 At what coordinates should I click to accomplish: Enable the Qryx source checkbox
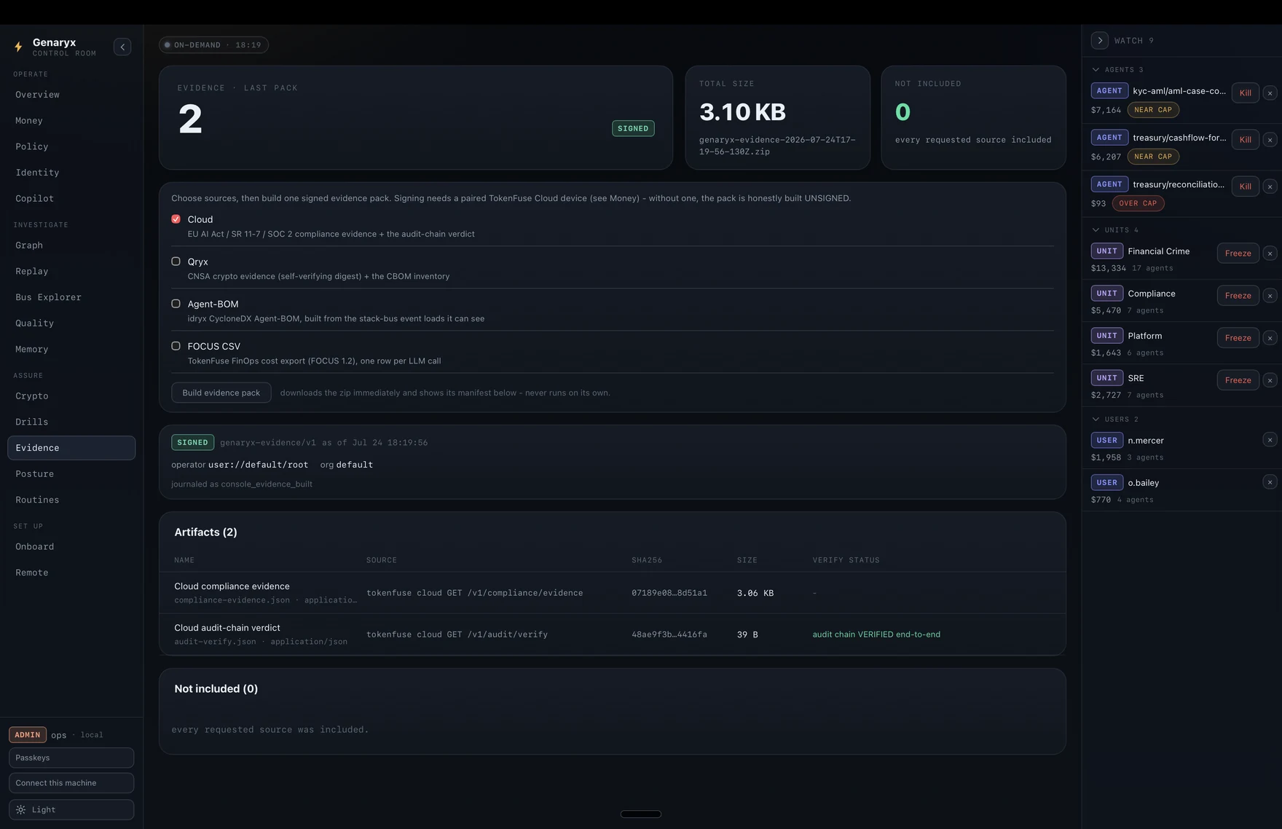[x=176, y=262]
